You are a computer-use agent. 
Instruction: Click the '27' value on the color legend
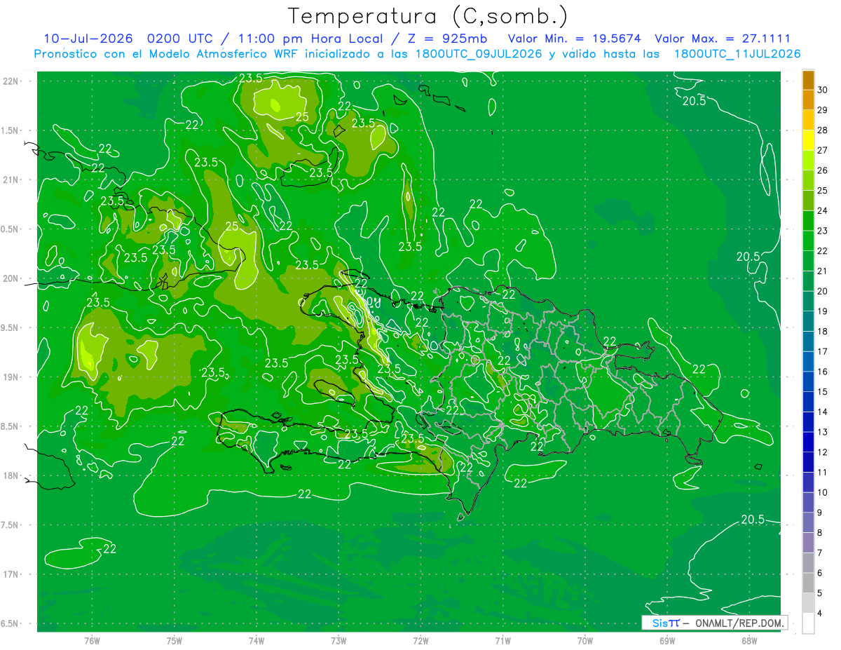[x=823, y=151]
